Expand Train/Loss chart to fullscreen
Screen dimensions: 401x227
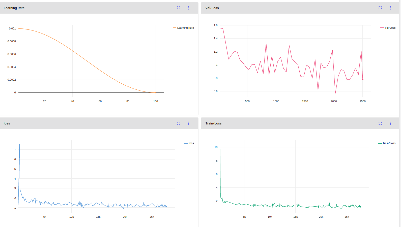380,123
